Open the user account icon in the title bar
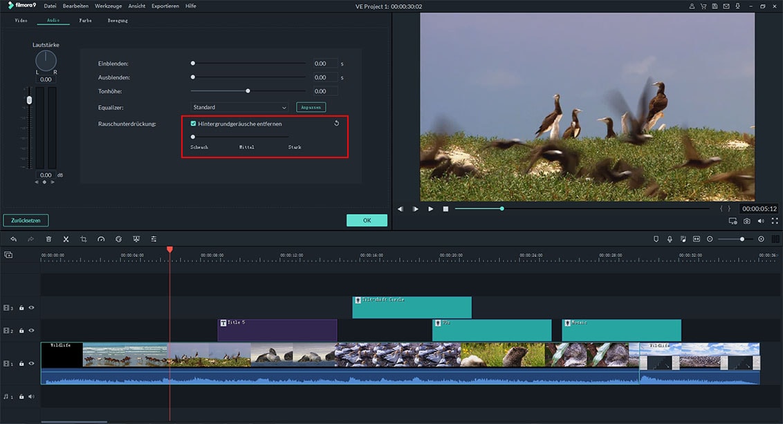This screenshot has width=783, height=424. 692,6
